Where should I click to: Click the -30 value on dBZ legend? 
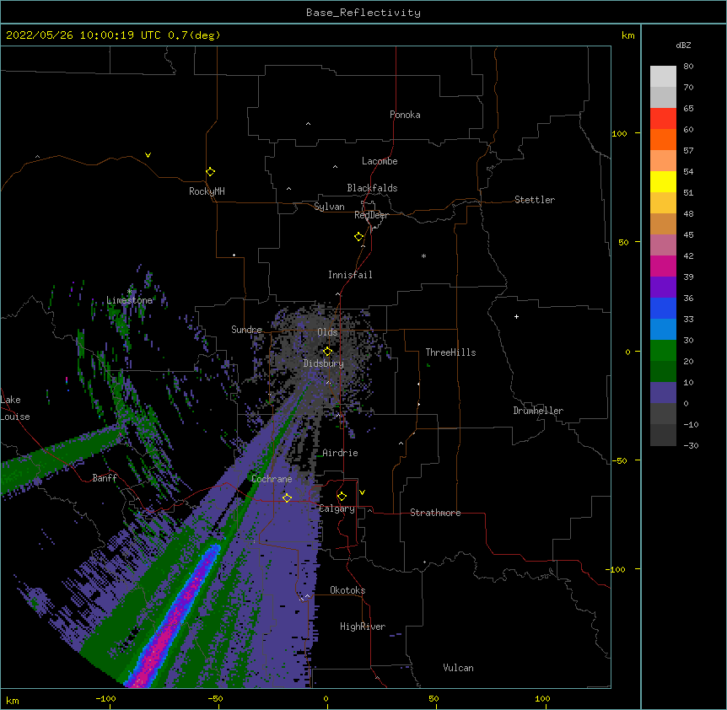(691, 445)
